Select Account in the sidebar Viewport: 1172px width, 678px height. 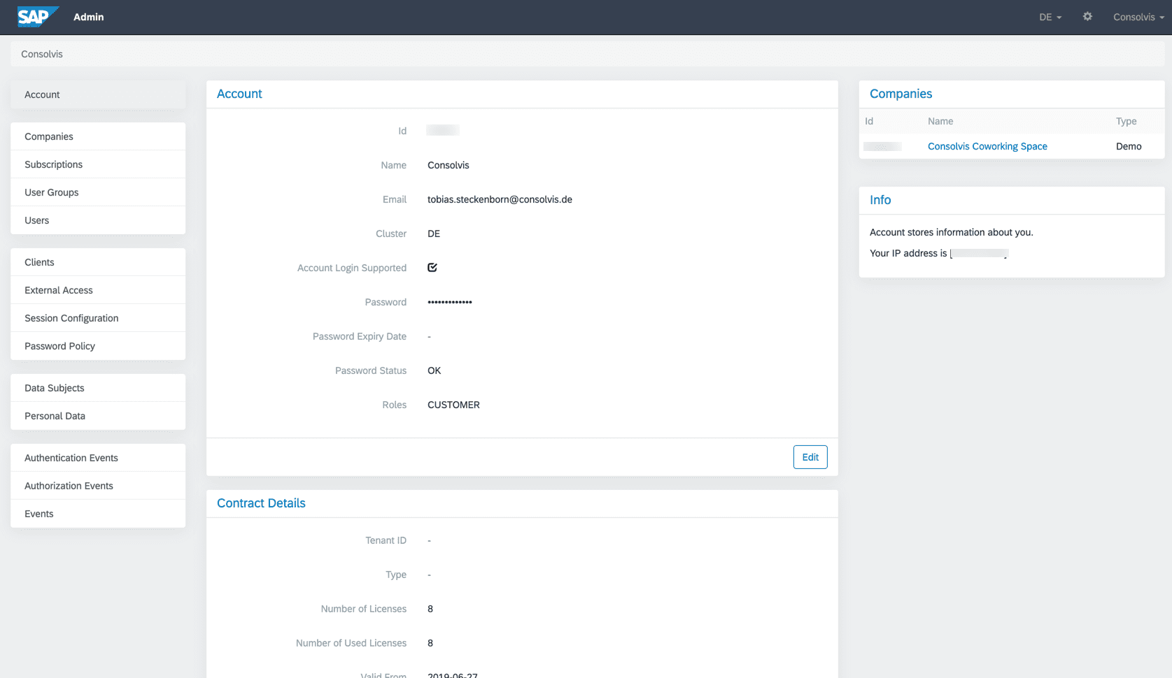click(98, 94)
